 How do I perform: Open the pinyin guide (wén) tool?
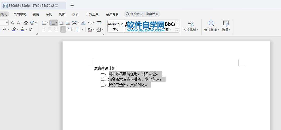[32, 23]
